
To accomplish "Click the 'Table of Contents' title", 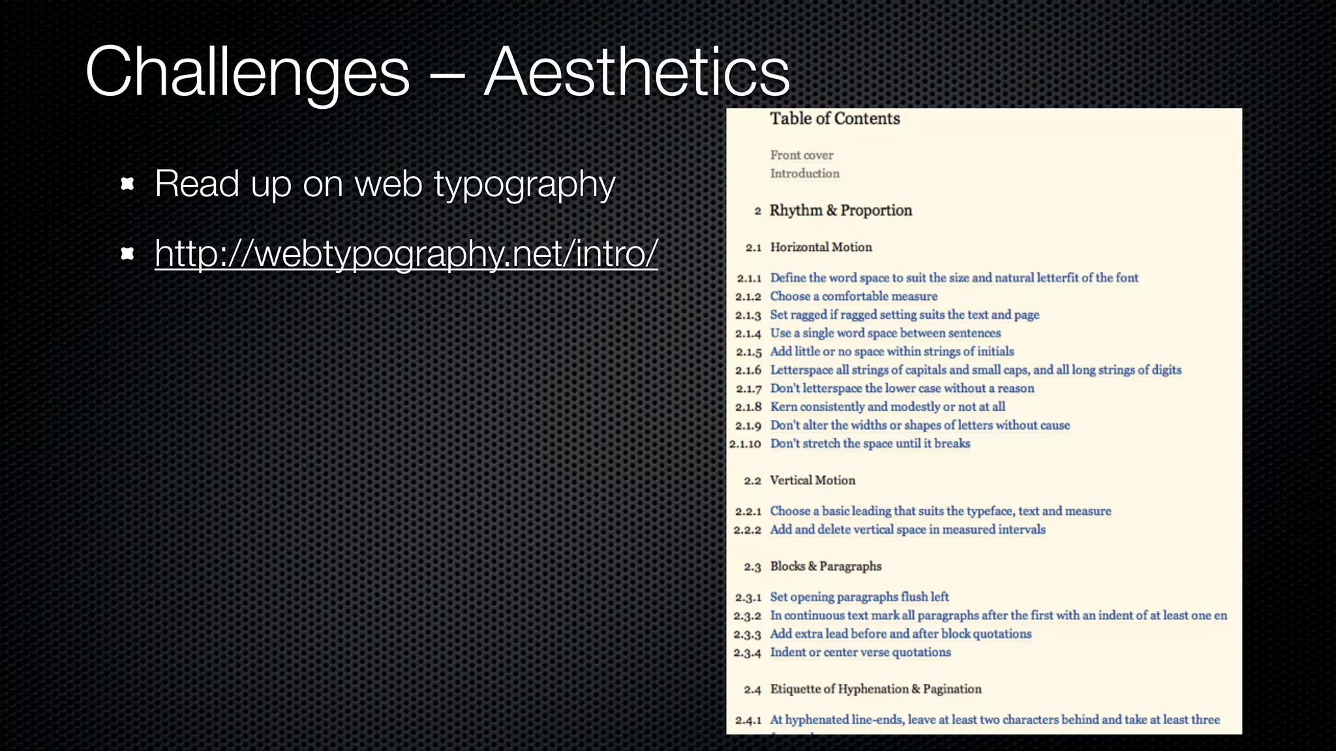I will pos(835,119).
